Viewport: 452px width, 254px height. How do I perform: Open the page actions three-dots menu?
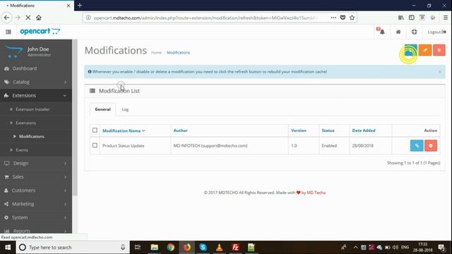tap(333, 18)
